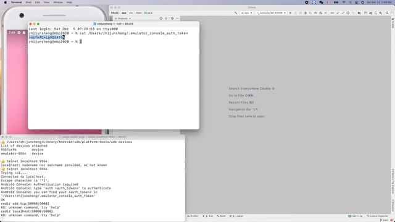Open the SDK Manager icon in toolbar
Viewport: 395px width, 222px height.
pyautogui.click(x=381, y=13)
